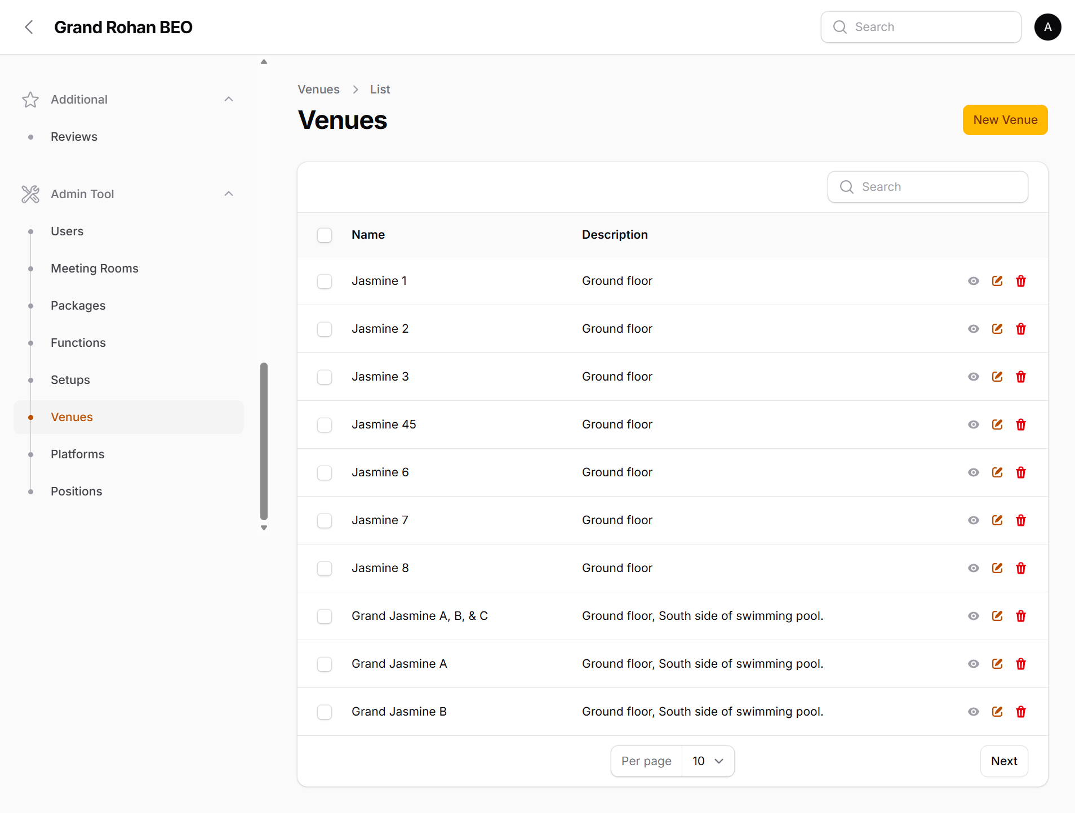
Task: Click the New Venue button
Action: (x=1005, y=120)
